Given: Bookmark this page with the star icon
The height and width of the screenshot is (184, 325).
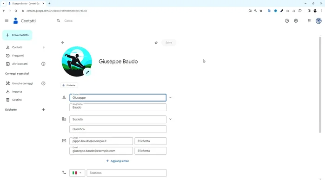Looking at the screenshot, I should pos(261,11).
